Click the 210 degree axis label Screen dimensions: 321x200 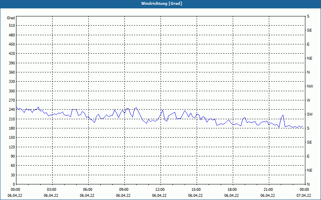(12, 119)
